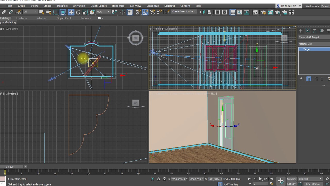Open the Modifiers menu
Image resolution: width=330 pixels, height=186 pixels.
point(62,6)
